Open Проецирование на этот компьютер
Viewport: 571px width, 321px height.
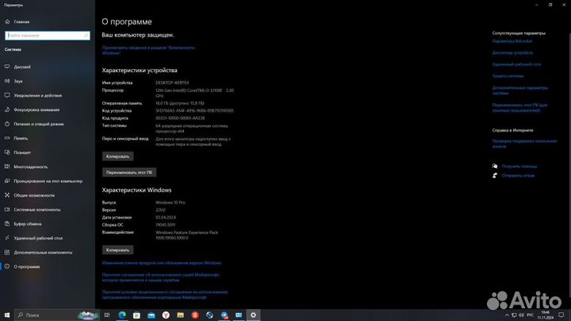[x=48, y=181]
